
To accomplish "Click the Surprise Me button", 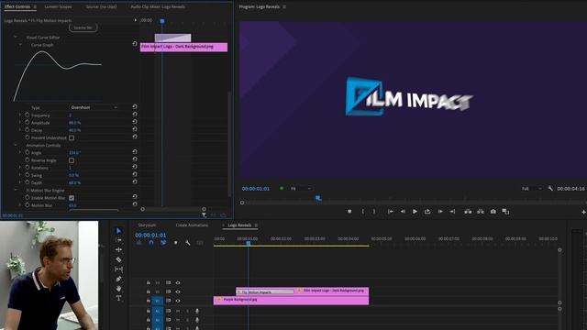I will [83, 27].
